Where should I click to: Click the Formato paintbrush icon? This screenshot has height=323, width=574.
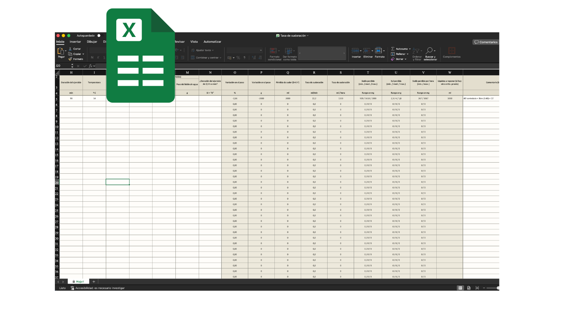[x=70, y=59]
